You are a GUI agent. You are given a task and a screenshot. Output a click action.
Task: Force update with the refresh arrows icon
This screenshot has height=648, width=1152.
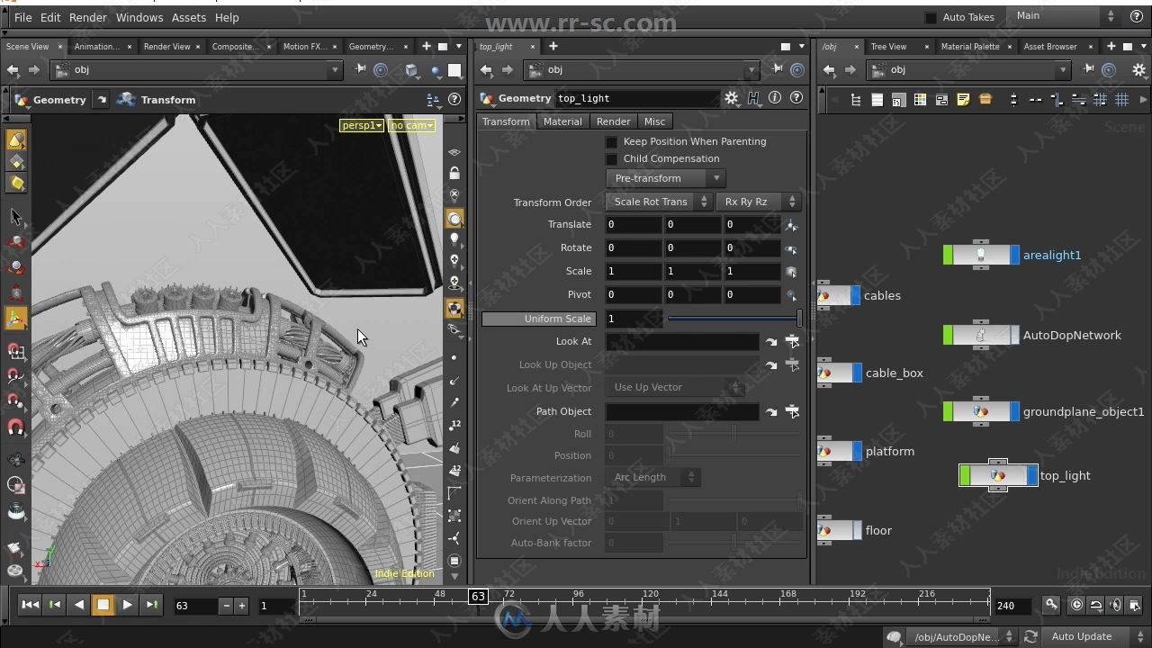tap(1030, 636)
